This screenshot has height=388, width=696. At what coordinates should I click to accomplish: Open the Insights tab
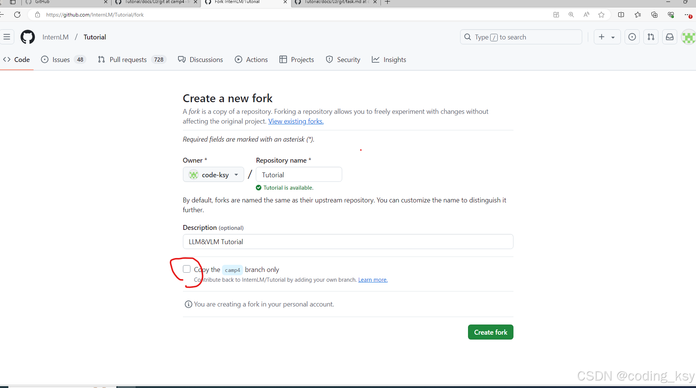pos(389,59)
